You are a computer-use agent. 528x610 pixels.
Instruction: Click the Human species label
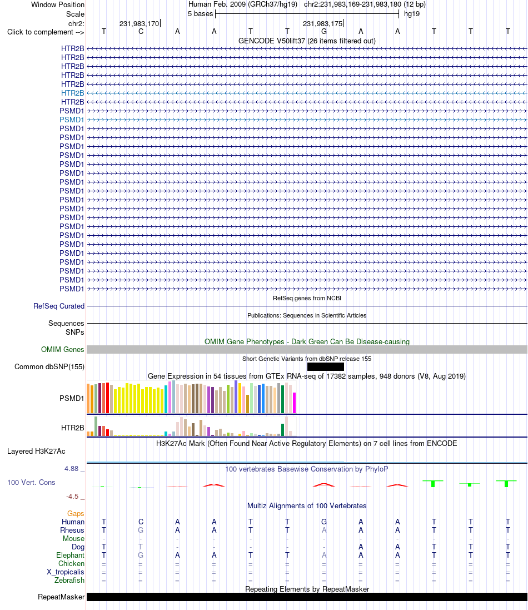click(x=73, y=522)
